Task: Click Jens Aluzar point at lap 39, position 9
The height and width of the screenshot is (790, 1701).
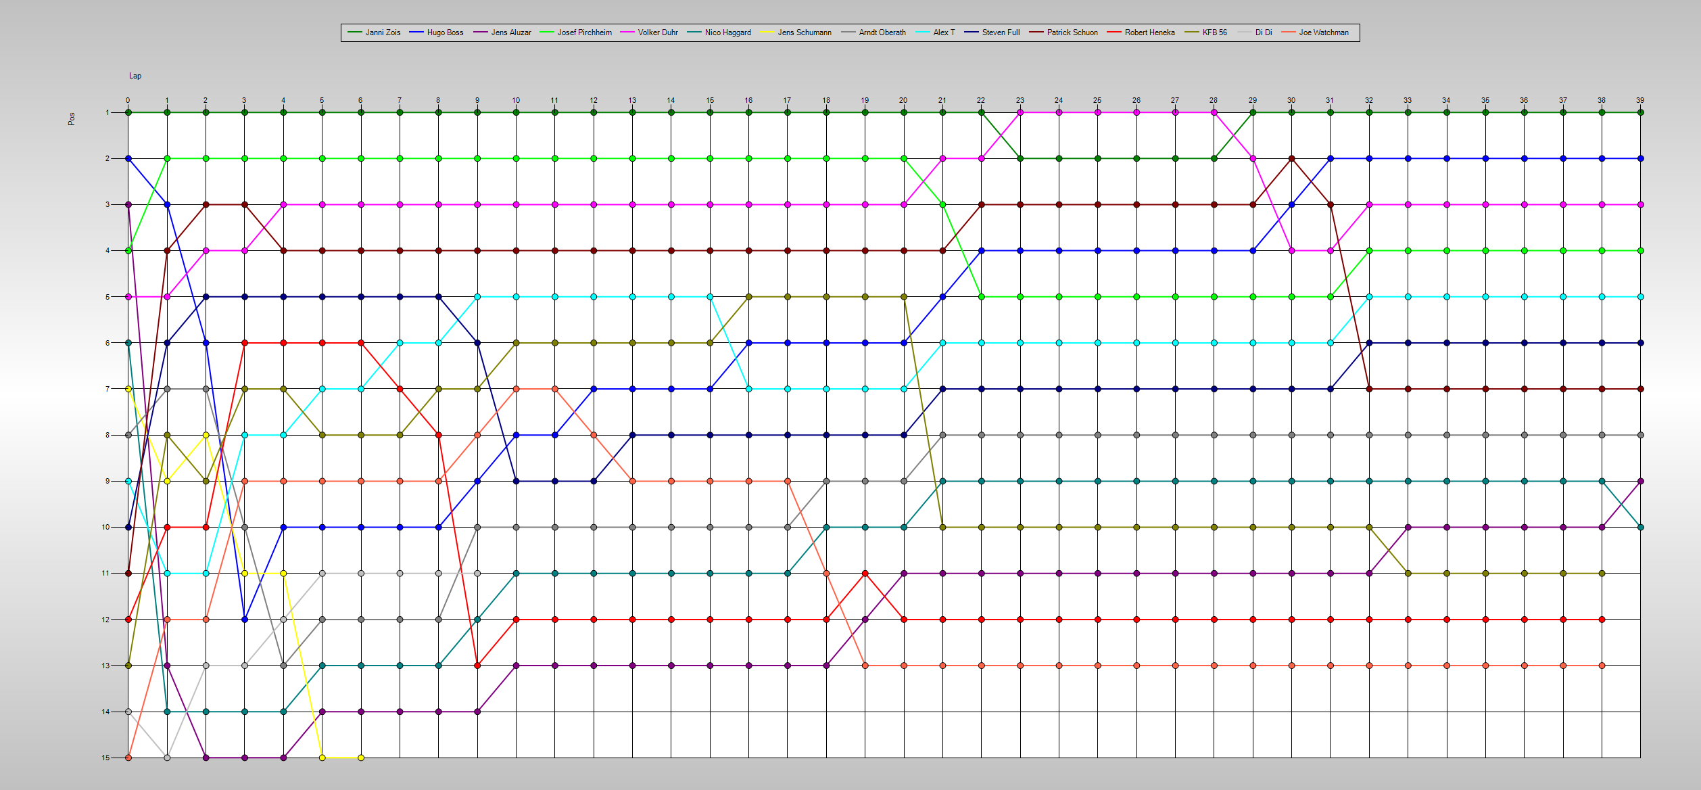Action: (1641, 481)
